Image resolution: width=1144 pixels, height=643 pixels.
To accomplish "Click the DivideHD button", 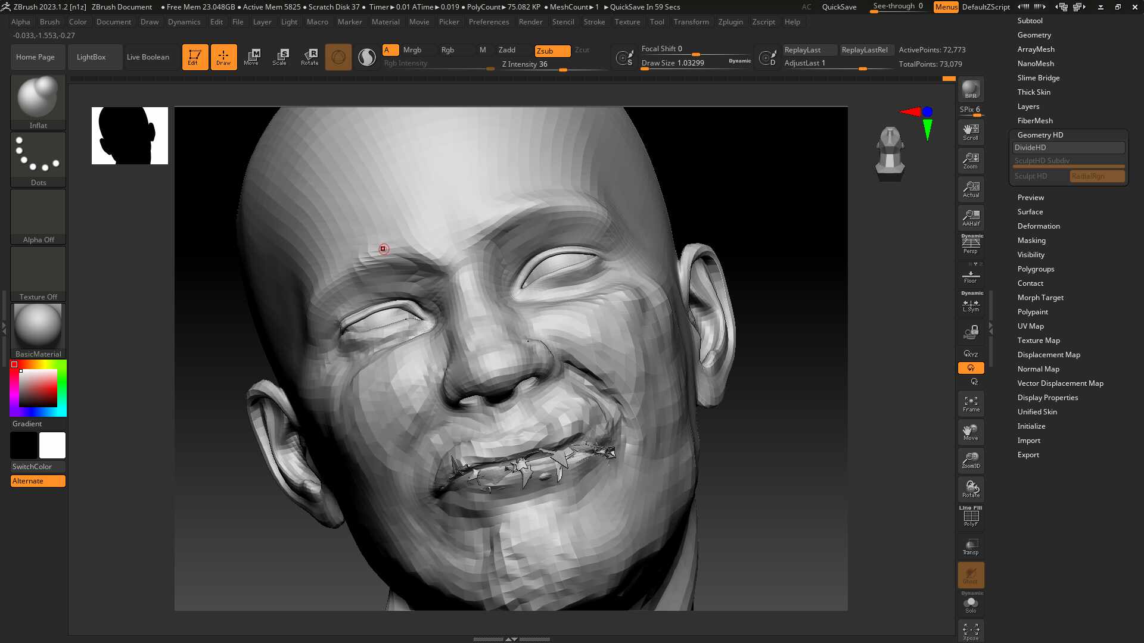I will [1068, 148].
